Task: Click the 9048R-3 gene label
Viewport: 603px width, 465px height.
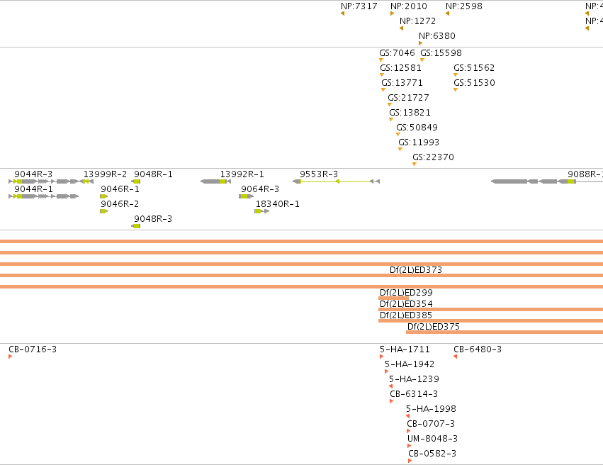Action: (x=152, y=219)
